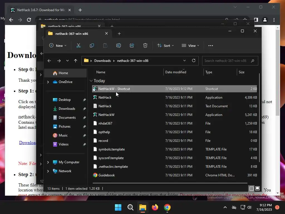Toggle Chrome side panel icon
Image resolution: width=285 pixels, height=214 pixels.
click(256, 20)
